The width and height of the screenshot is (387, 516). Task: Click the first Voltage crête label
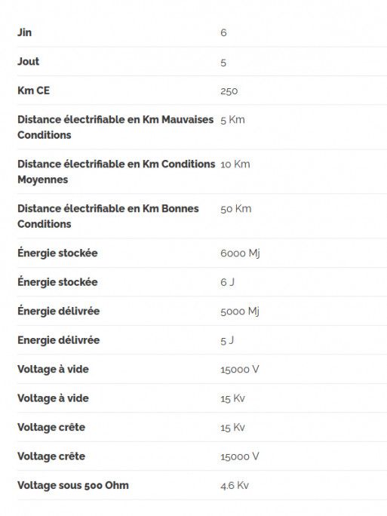coord(51,427)
